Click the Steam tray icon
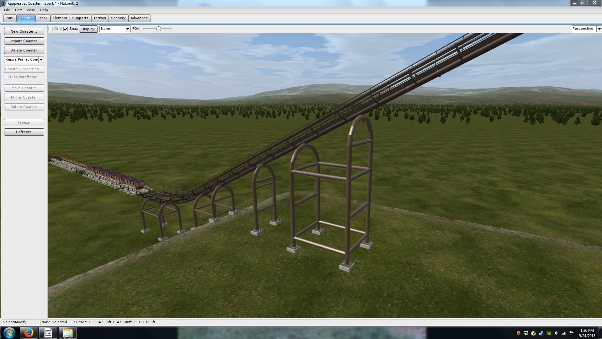This screenshot has width=602, height=339. tap(541, 333)
